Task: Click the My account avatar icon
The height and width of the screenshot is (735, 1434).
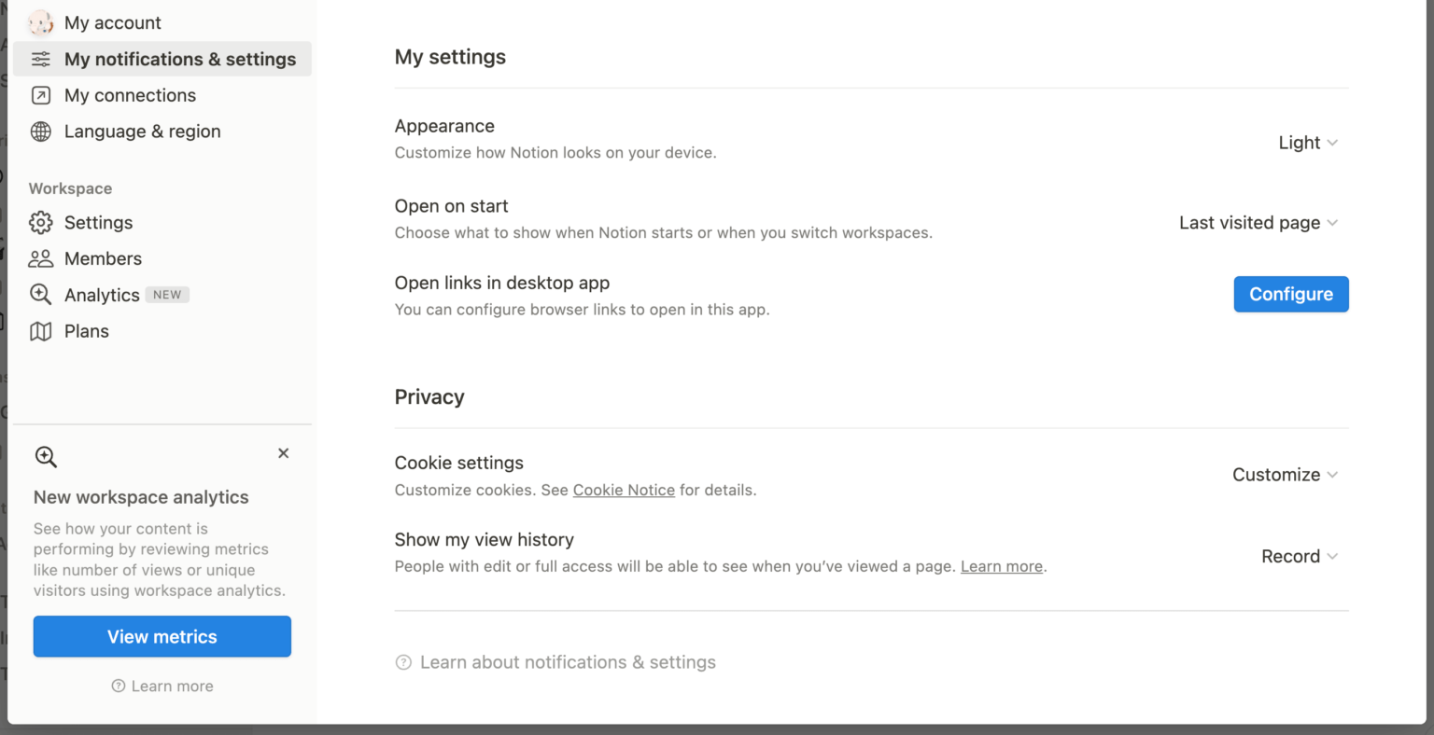Action: 40,21
